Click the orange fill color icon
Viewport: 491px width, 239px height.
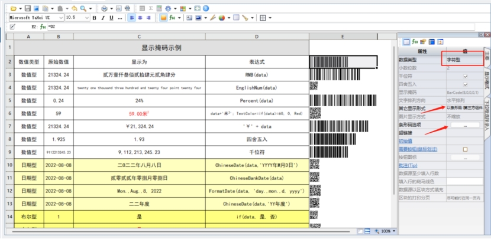[163, 18]
